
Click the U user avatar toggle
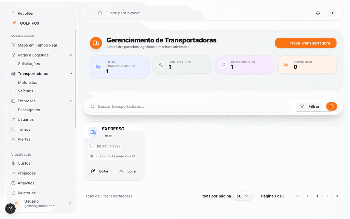tap(332, 13)
